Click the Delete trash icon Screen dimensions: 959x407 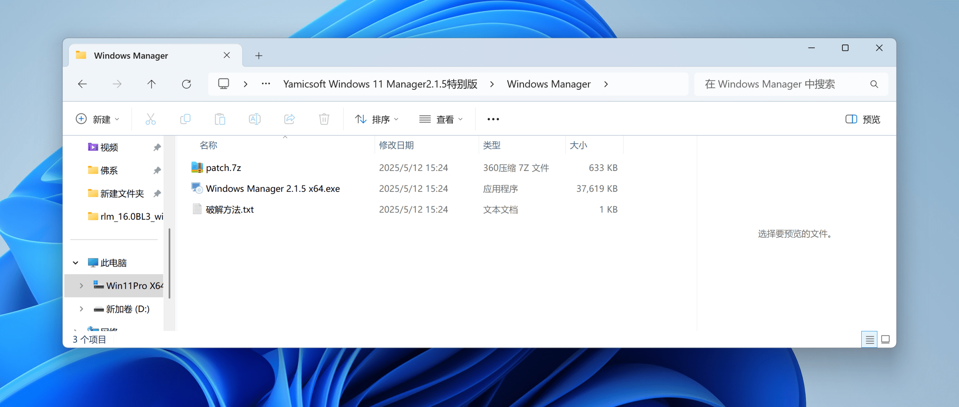324,119
